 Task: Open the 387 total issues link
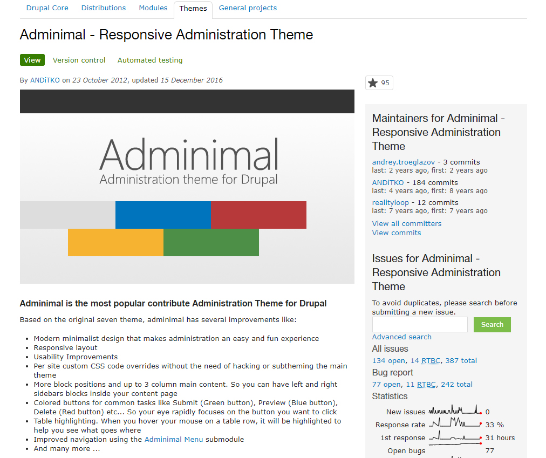coord(461,361)
